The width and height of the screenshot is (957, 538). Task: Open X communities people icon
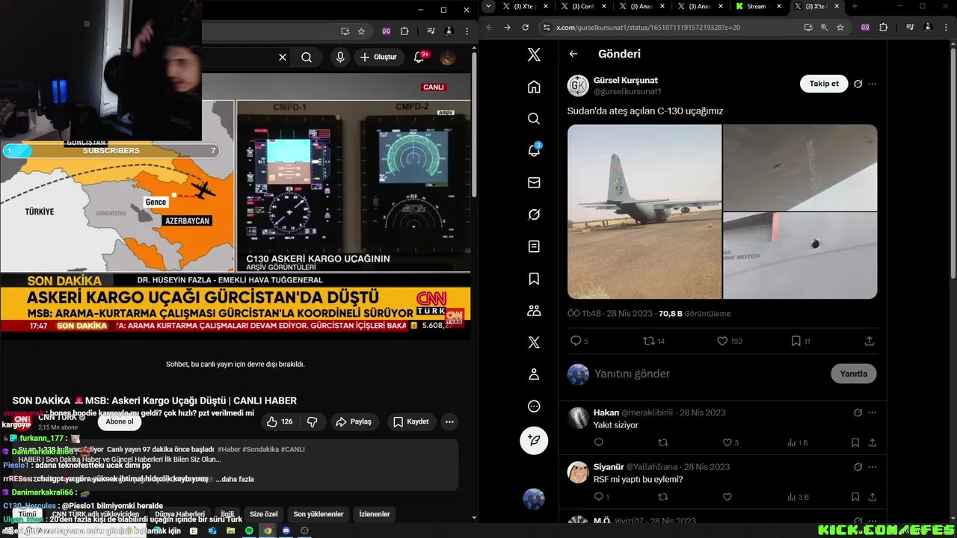point(534,310)
